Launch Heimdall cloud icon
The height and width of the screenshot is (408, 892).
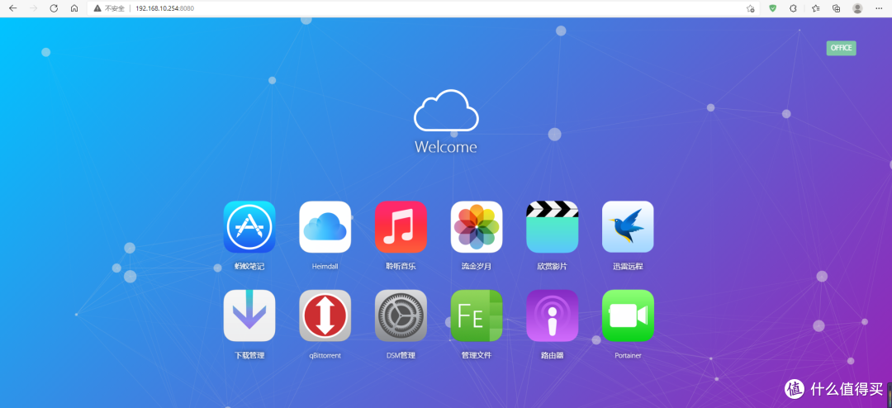(325, 226)
